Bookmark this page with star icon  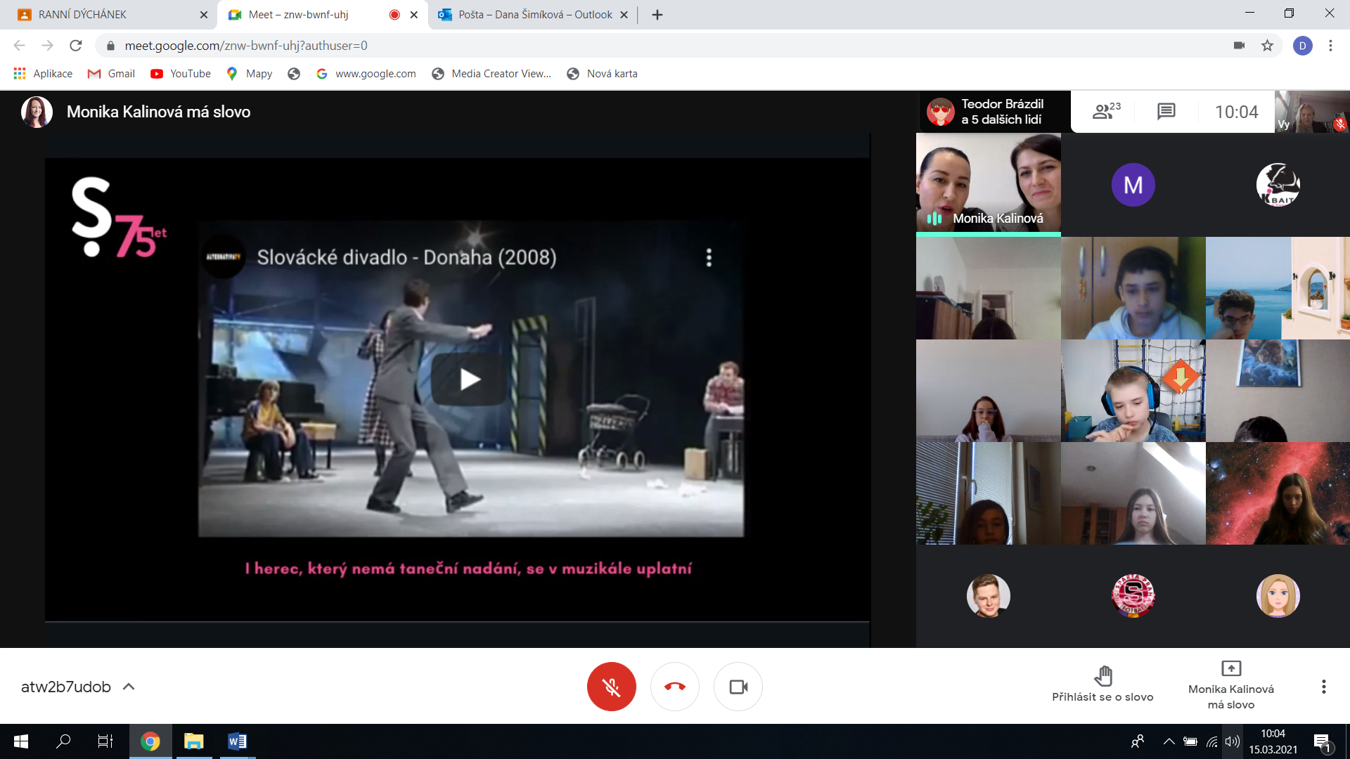(1267, 46)
